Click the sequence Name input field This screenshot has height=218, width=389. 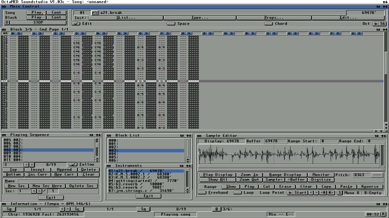[58, 181]
